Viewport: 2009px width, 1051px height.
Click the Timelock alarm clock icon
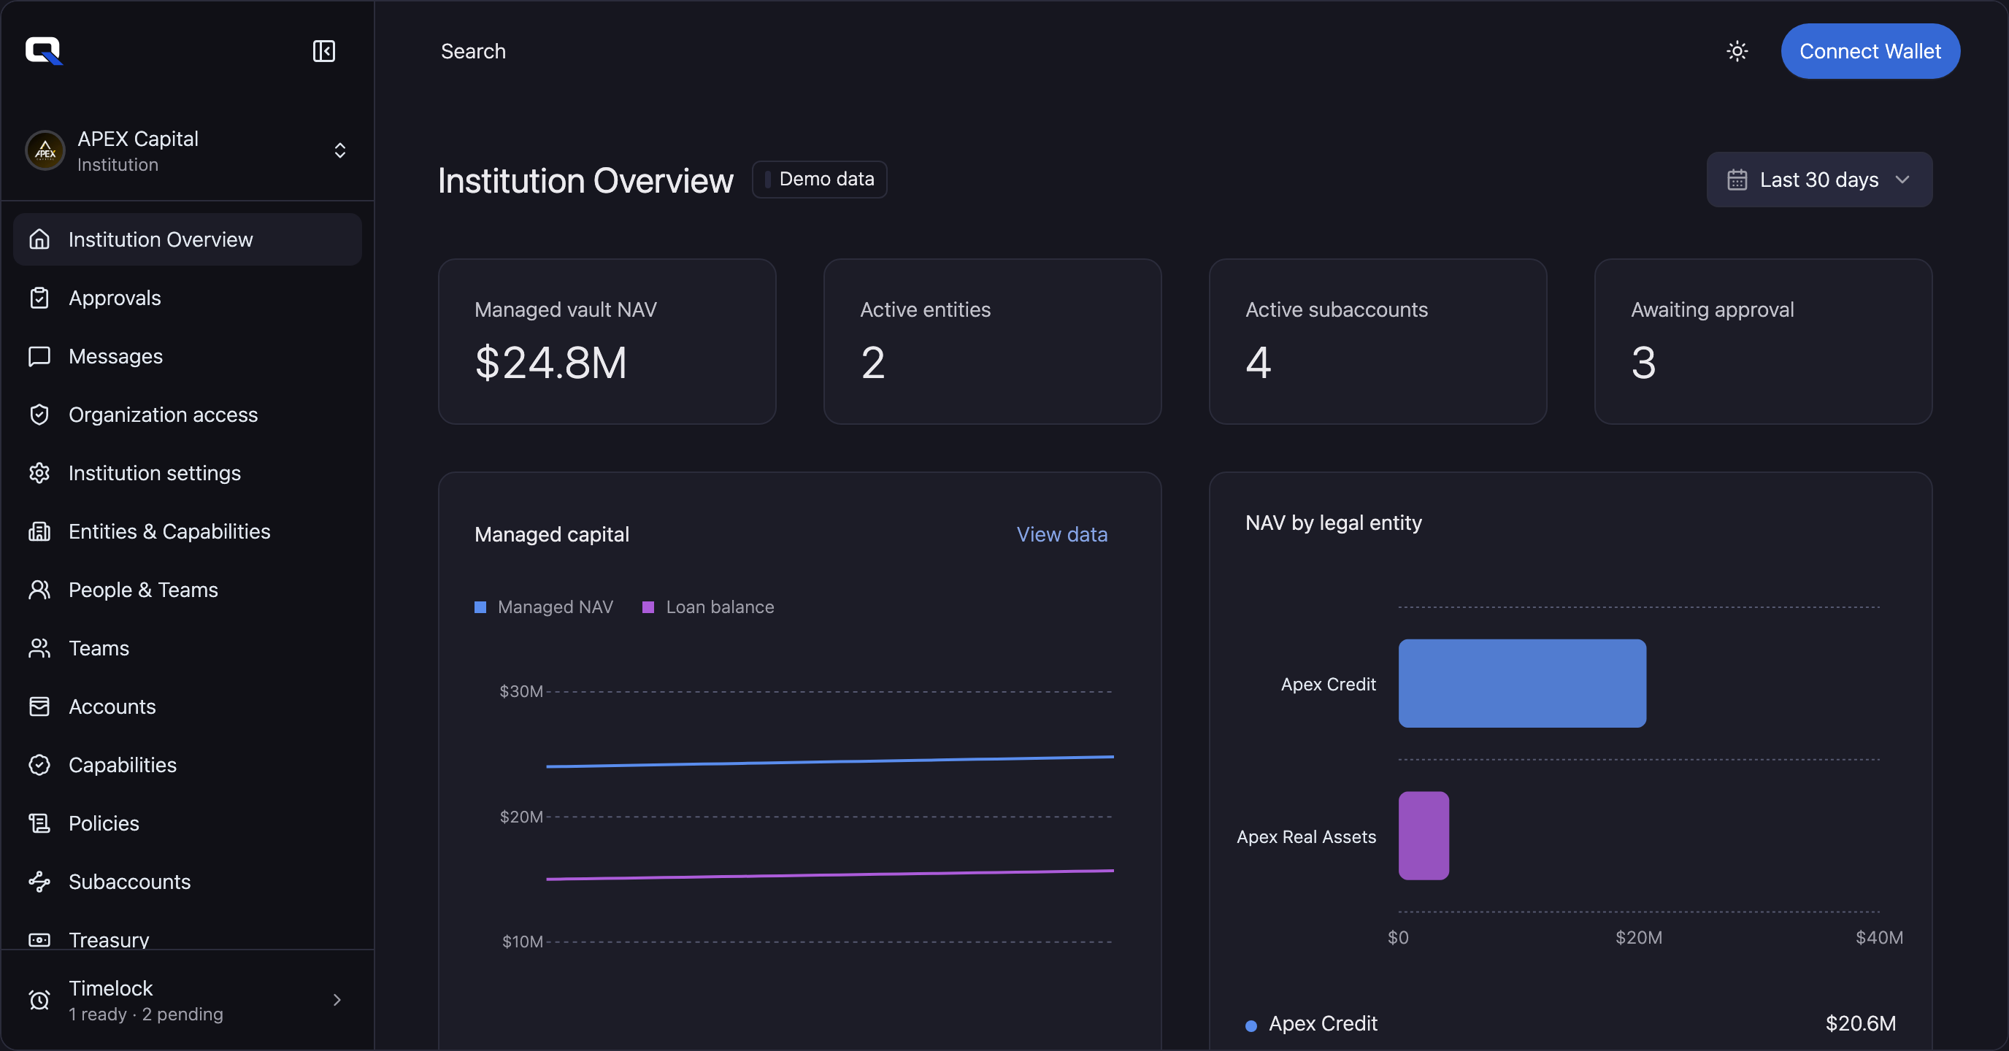39,1001
